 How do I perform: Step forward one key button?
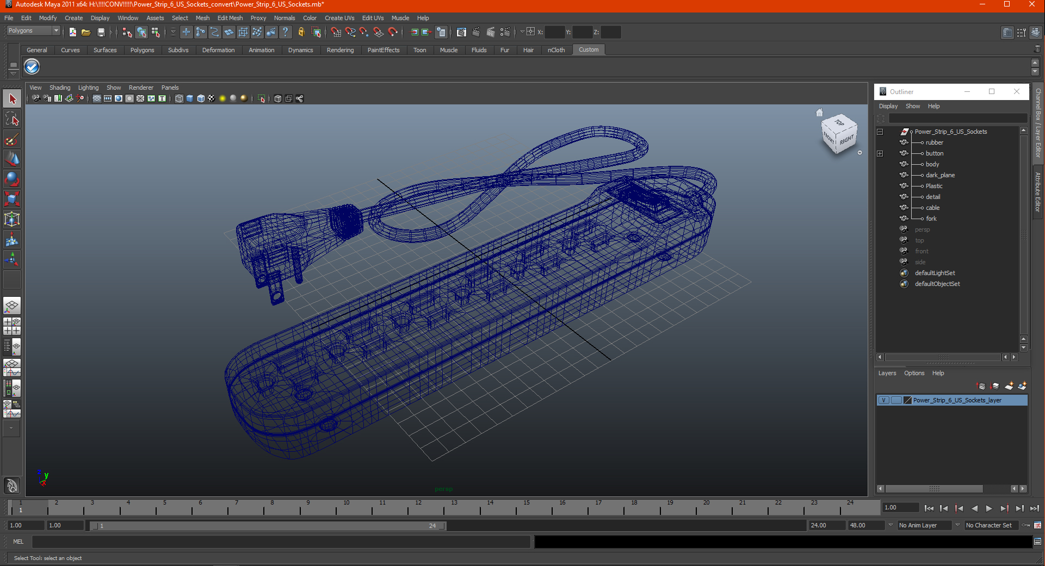[1004, 508]
